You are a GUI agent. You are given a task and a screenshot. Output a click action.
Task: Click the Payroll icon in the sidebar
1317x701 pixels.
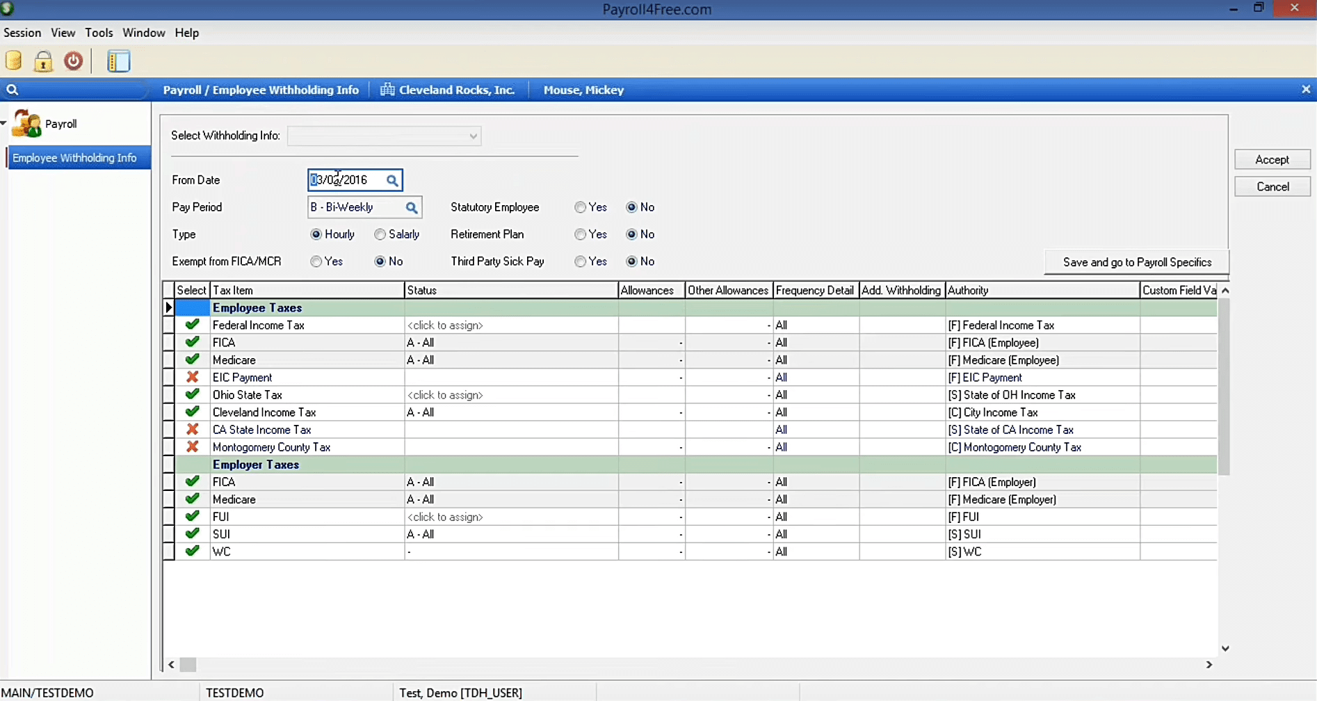(26, 123)
